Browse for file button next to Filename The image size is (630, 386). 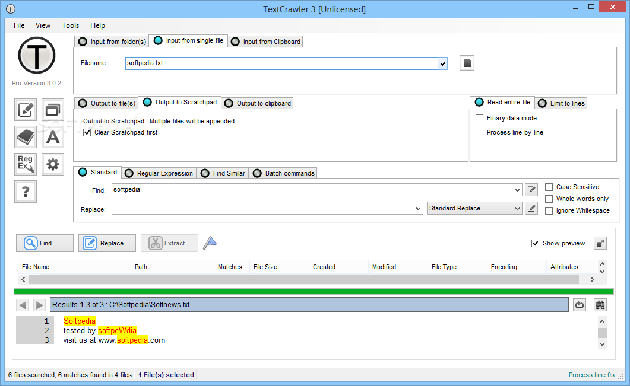coord(467,63)
